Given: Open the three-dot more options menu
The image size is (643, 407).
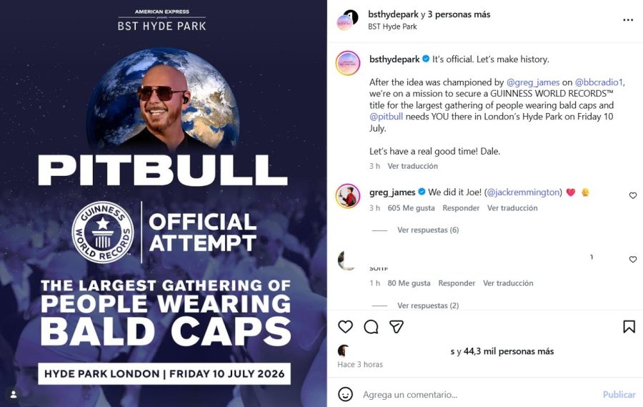Looking at the screenshot, I should (628, 20).
